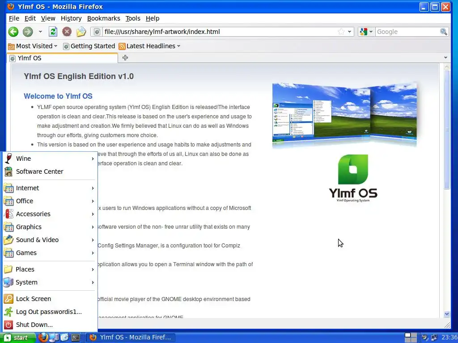Click the page identity icon in address bar
This screenshot has height=343, width=458.
click(97, 32)
